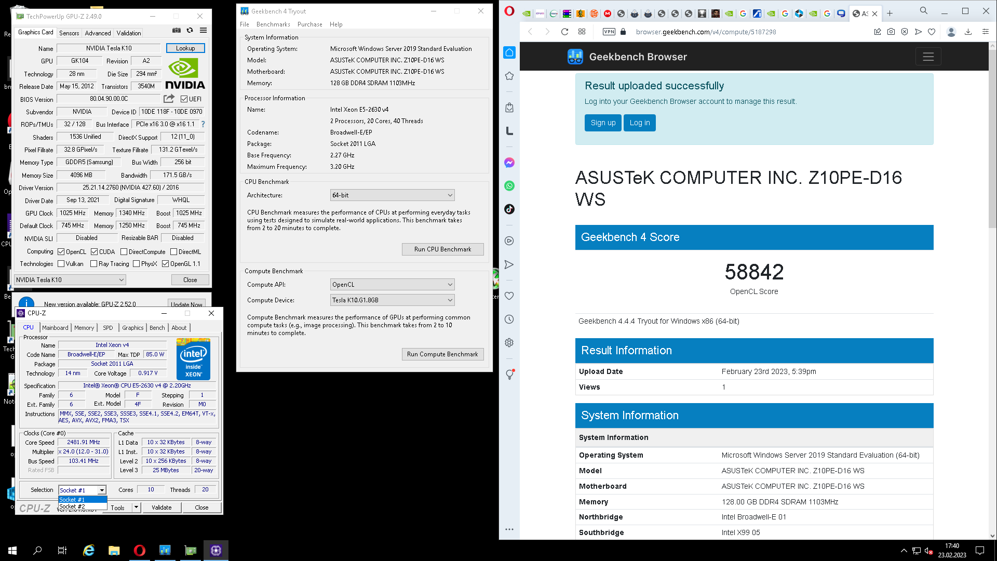
Task: Click Sign up on Geekbench Browser
Action: point(603,123)
